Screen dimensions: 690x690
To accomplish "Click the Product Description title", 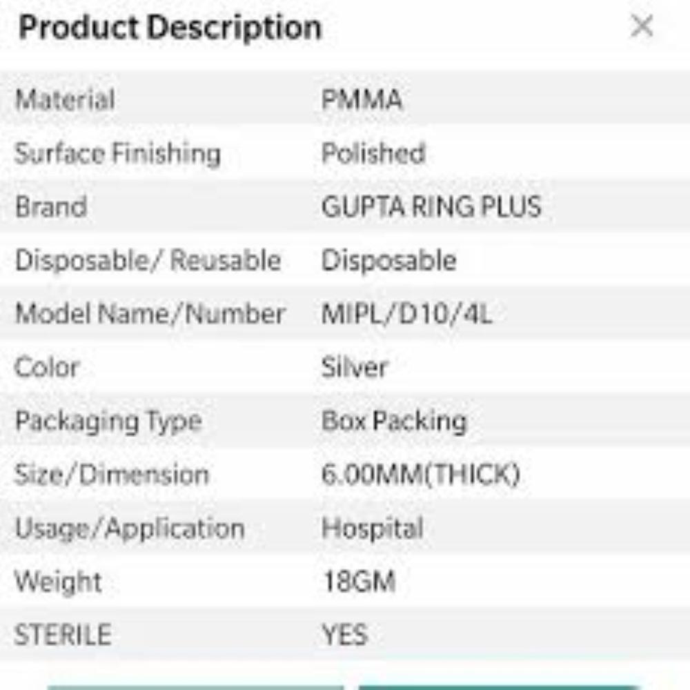I will (x=170, y=26).
